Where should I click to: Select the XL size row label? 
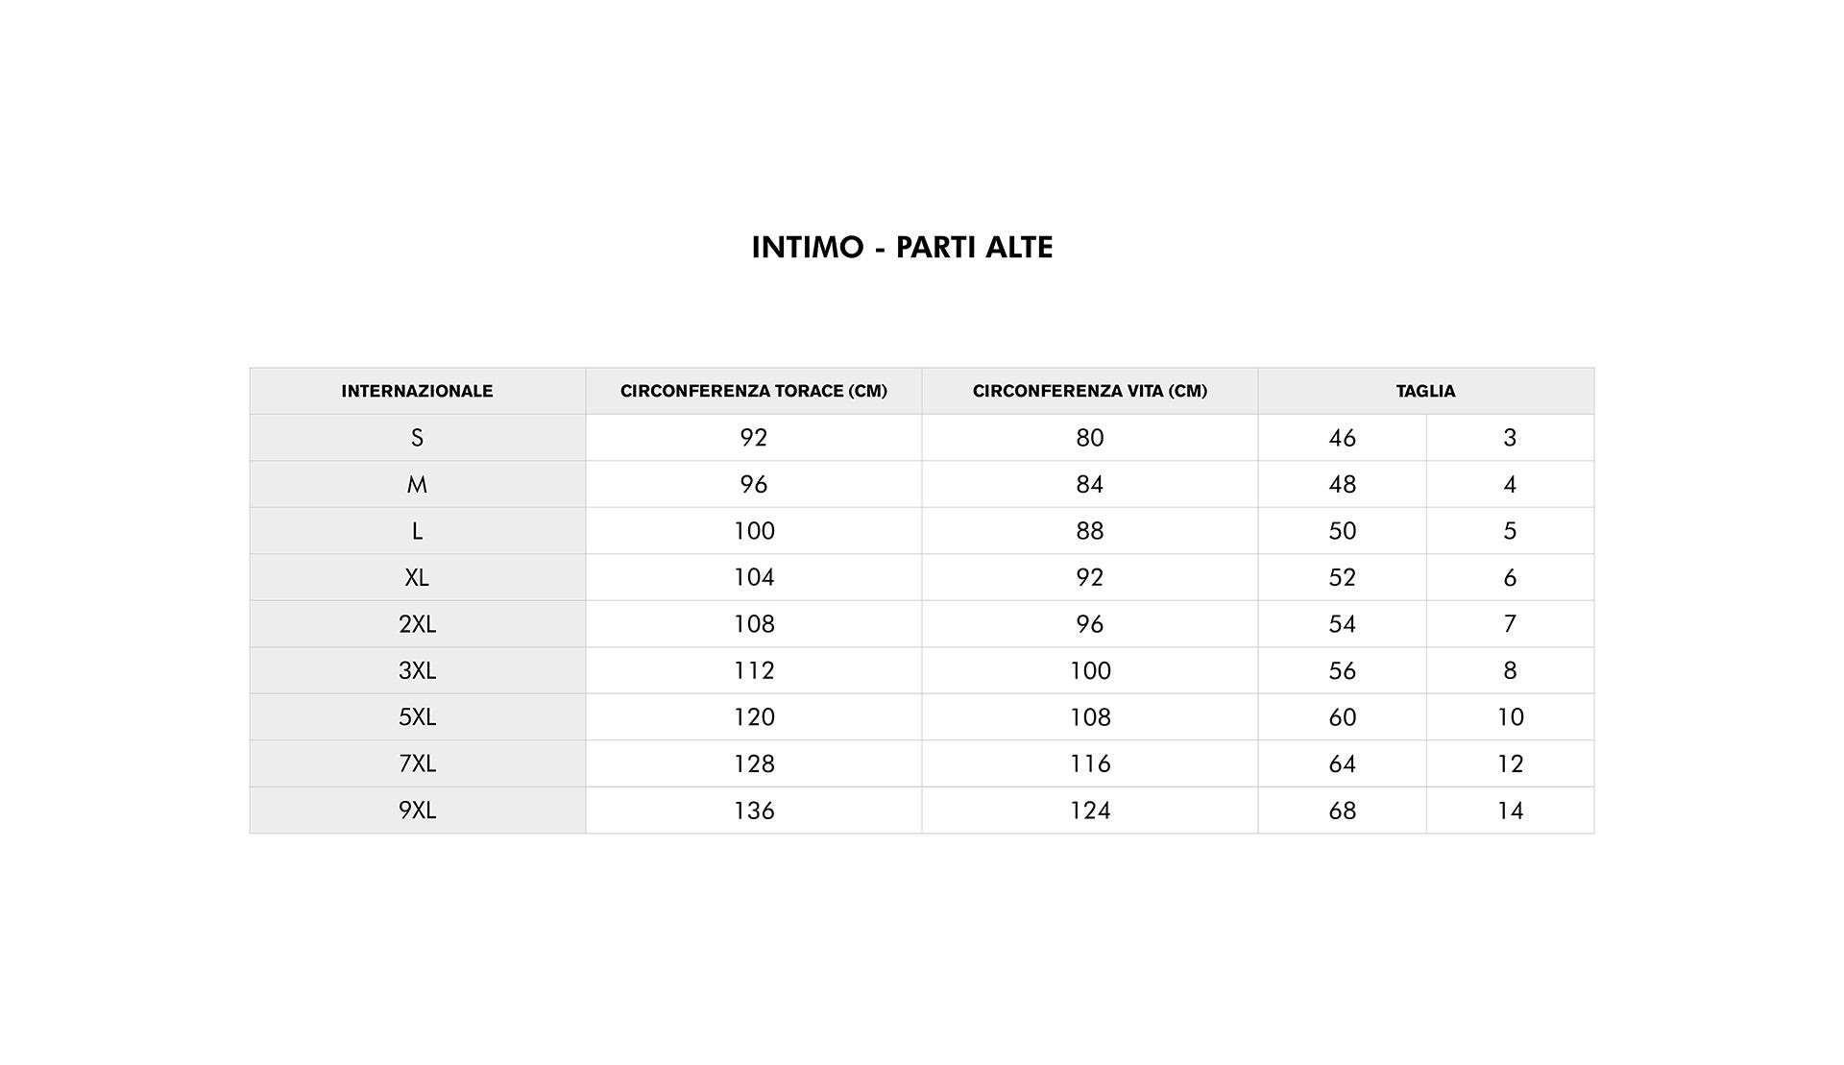pyautogui.click(x=417, y=577)
